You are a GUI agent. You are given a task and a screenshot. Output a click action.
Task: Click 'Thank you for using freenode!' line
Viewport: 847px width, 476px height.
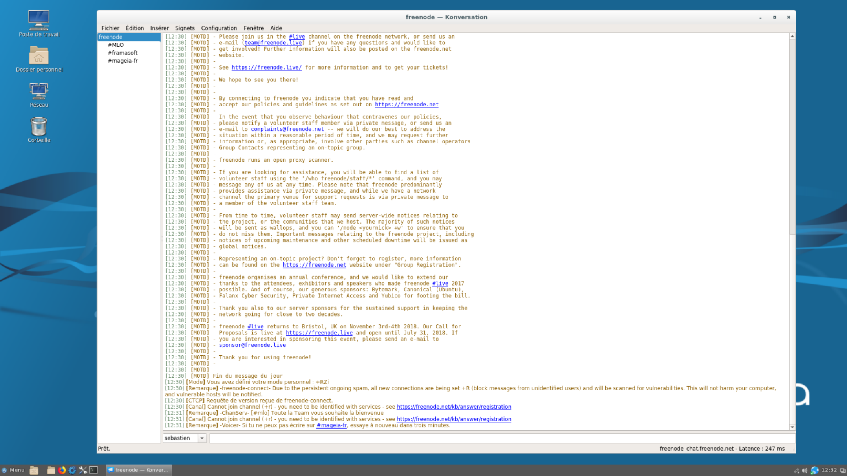pyautogui.click(x=265, y=357)
